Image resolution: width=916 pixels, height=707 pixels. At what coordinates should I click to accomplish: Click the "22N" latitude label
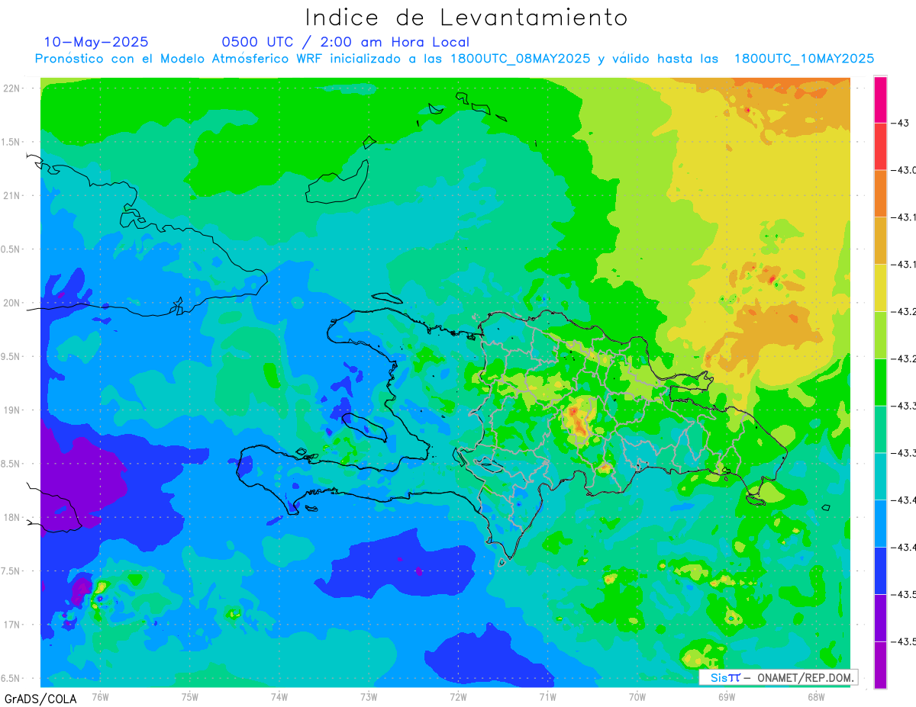point(11,88)
